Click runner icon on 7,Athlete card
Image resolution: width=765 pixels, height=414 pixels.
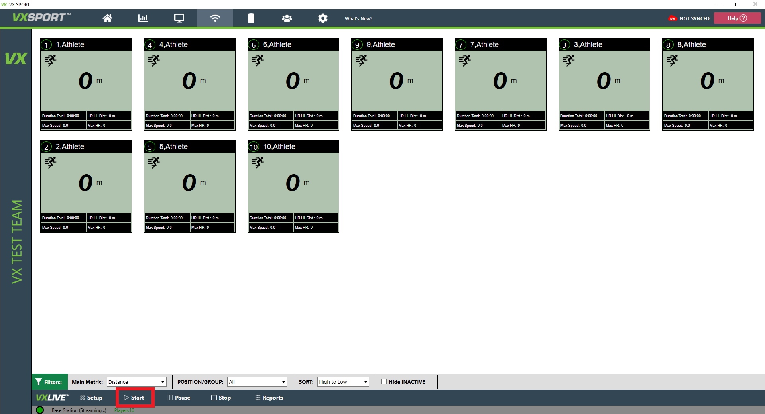465,61
